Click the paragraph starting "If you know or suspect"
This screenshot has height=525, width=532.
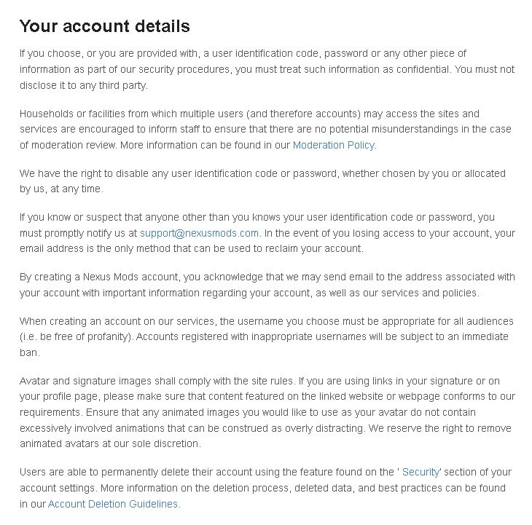point(267,233)
